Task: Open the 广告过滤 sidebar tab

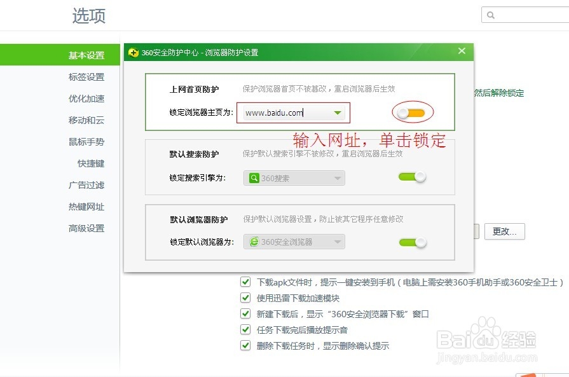Action: point(86,185)
